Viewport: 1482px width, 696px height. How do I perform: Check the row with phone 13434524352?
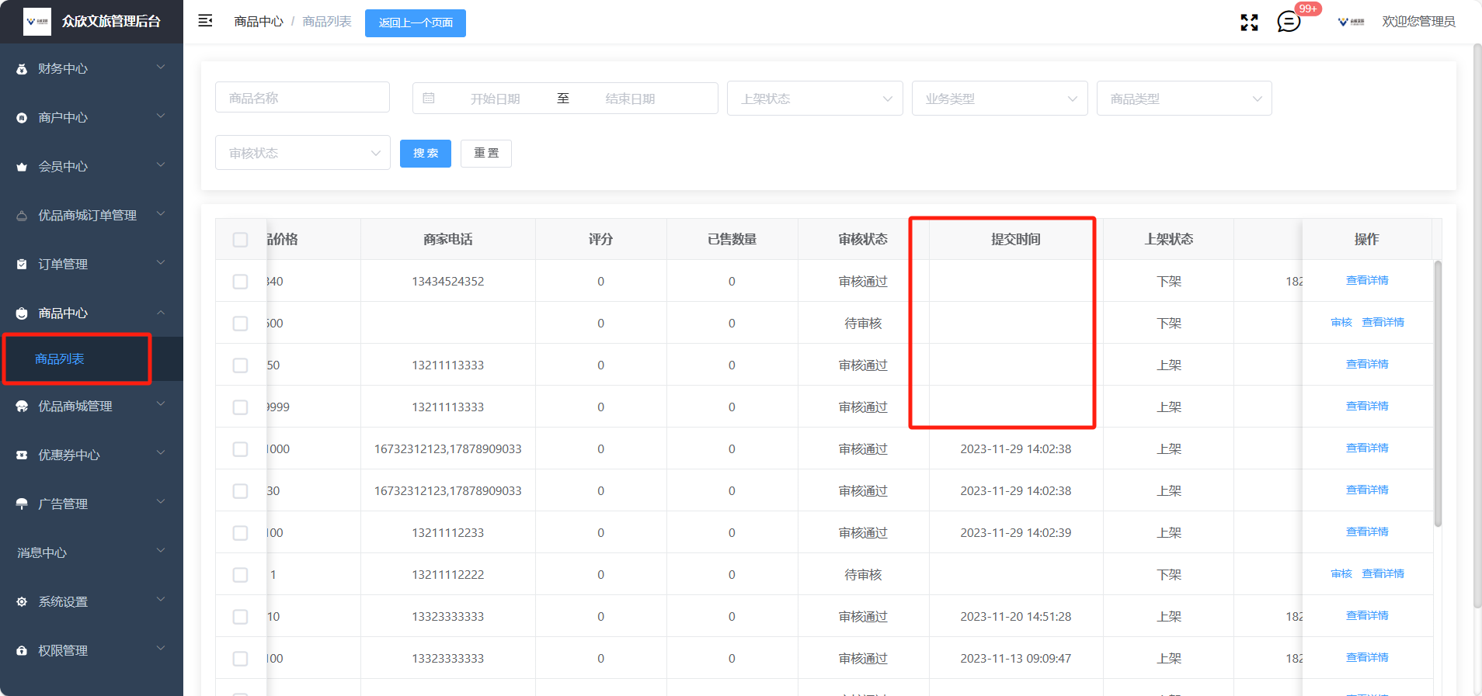point(240,282)
